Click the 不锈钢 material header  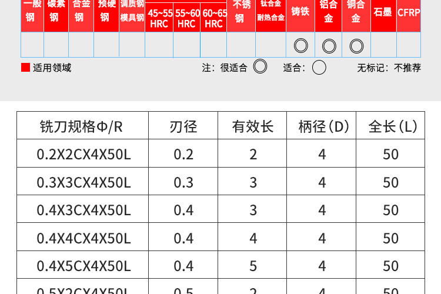240,12
